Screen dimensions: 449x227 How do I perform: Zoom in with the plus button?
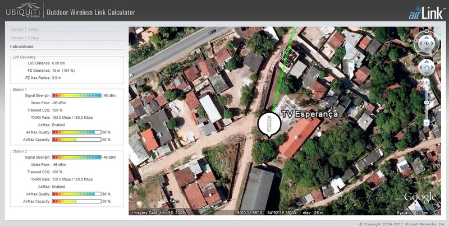[427, 82]
